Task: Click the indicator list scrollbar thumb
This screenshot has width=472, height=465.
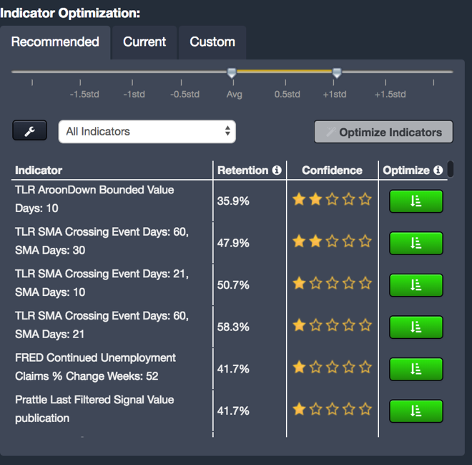Action: [x=451, y=170]
